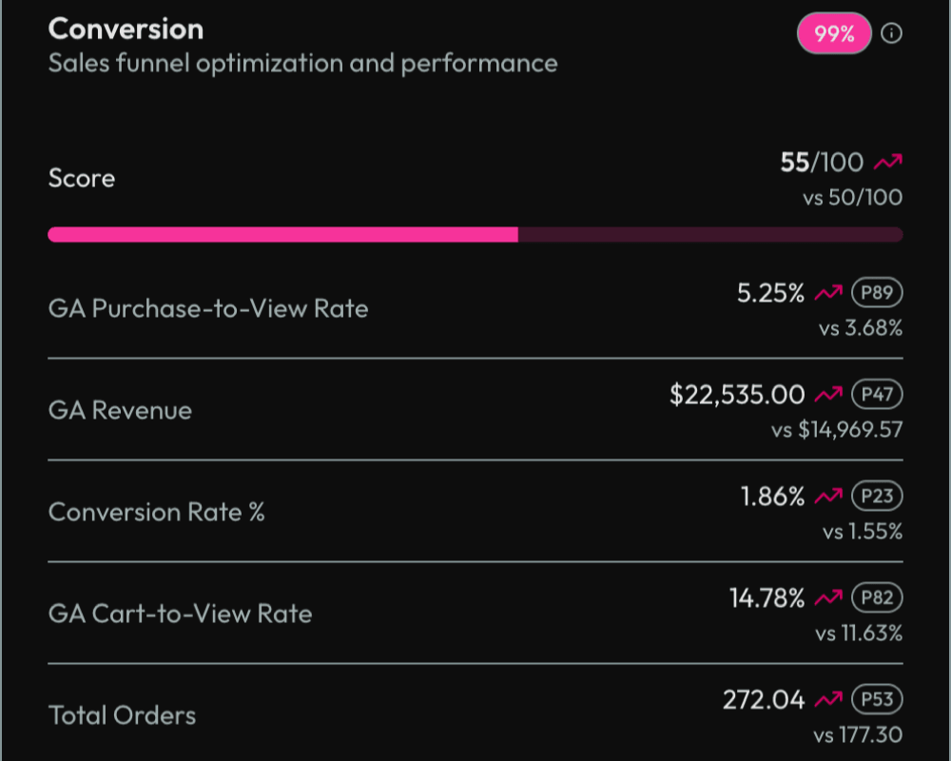Click the P53 badge beside Total Orders
951x761 pixels.
(x=878, y=699)
